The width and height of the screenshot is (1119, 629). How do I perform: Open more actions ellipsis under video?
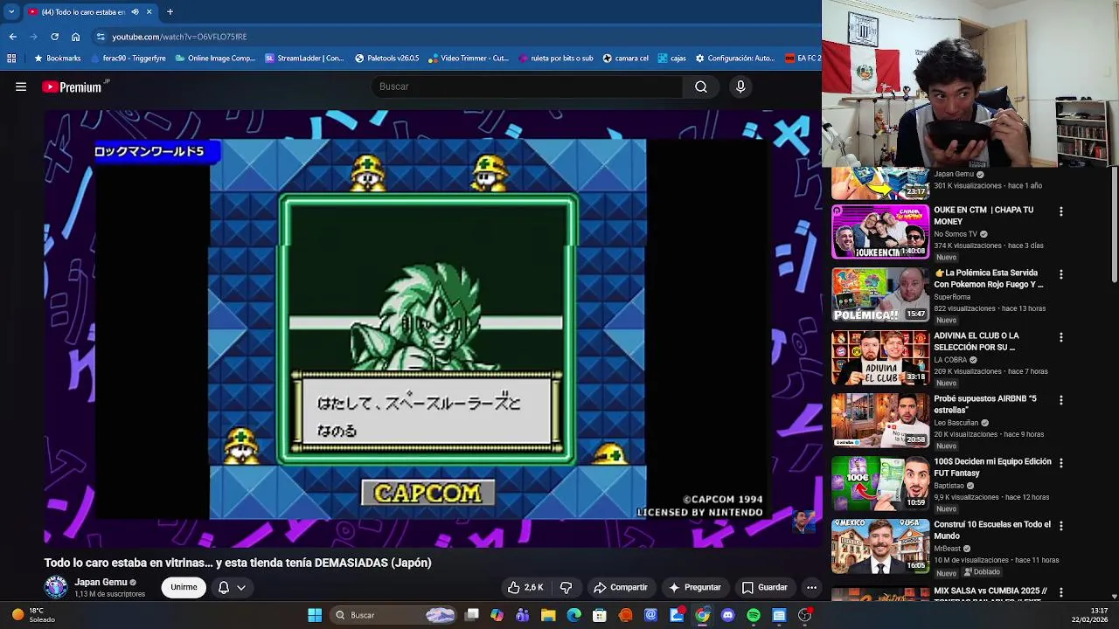click(811, 587)
